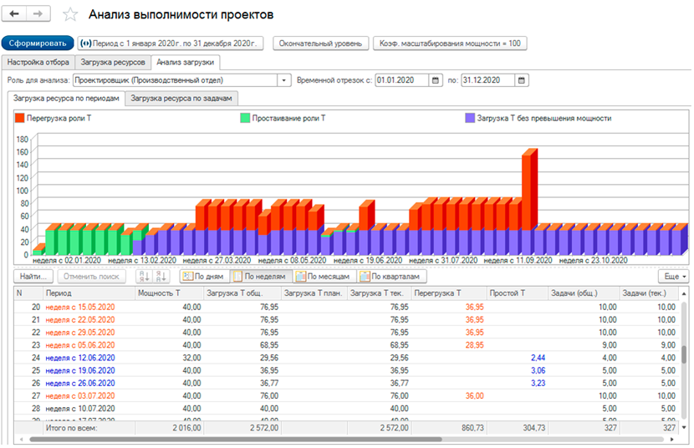Open the calendar picker for the end date 31.12.2020
Screen dimensions: 694x448
pos(522,80)
